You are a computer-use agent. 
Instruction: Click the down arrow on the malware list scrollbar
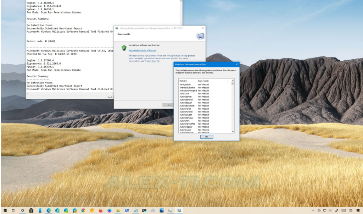coord(233,131)
